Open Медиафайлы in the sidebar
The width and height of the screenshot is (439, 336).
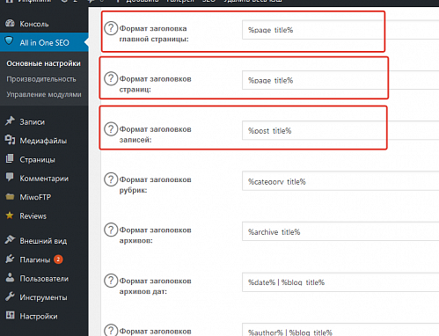pyautogui.click(x=44, y=141)
